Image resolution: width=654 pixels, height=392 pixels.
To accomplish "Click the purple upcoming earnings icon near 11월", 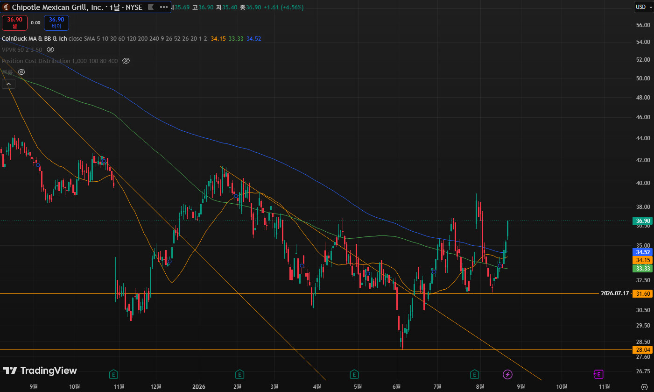I will coord(598,374).
